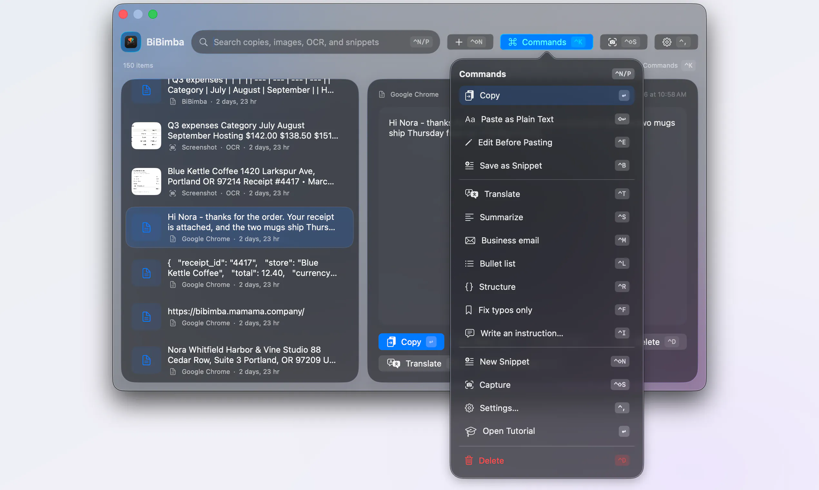This screenshot has height=490, width=819.
Task: Click the Save as Snippet icon
Action: pyautogui.click(x=469, y=165)
